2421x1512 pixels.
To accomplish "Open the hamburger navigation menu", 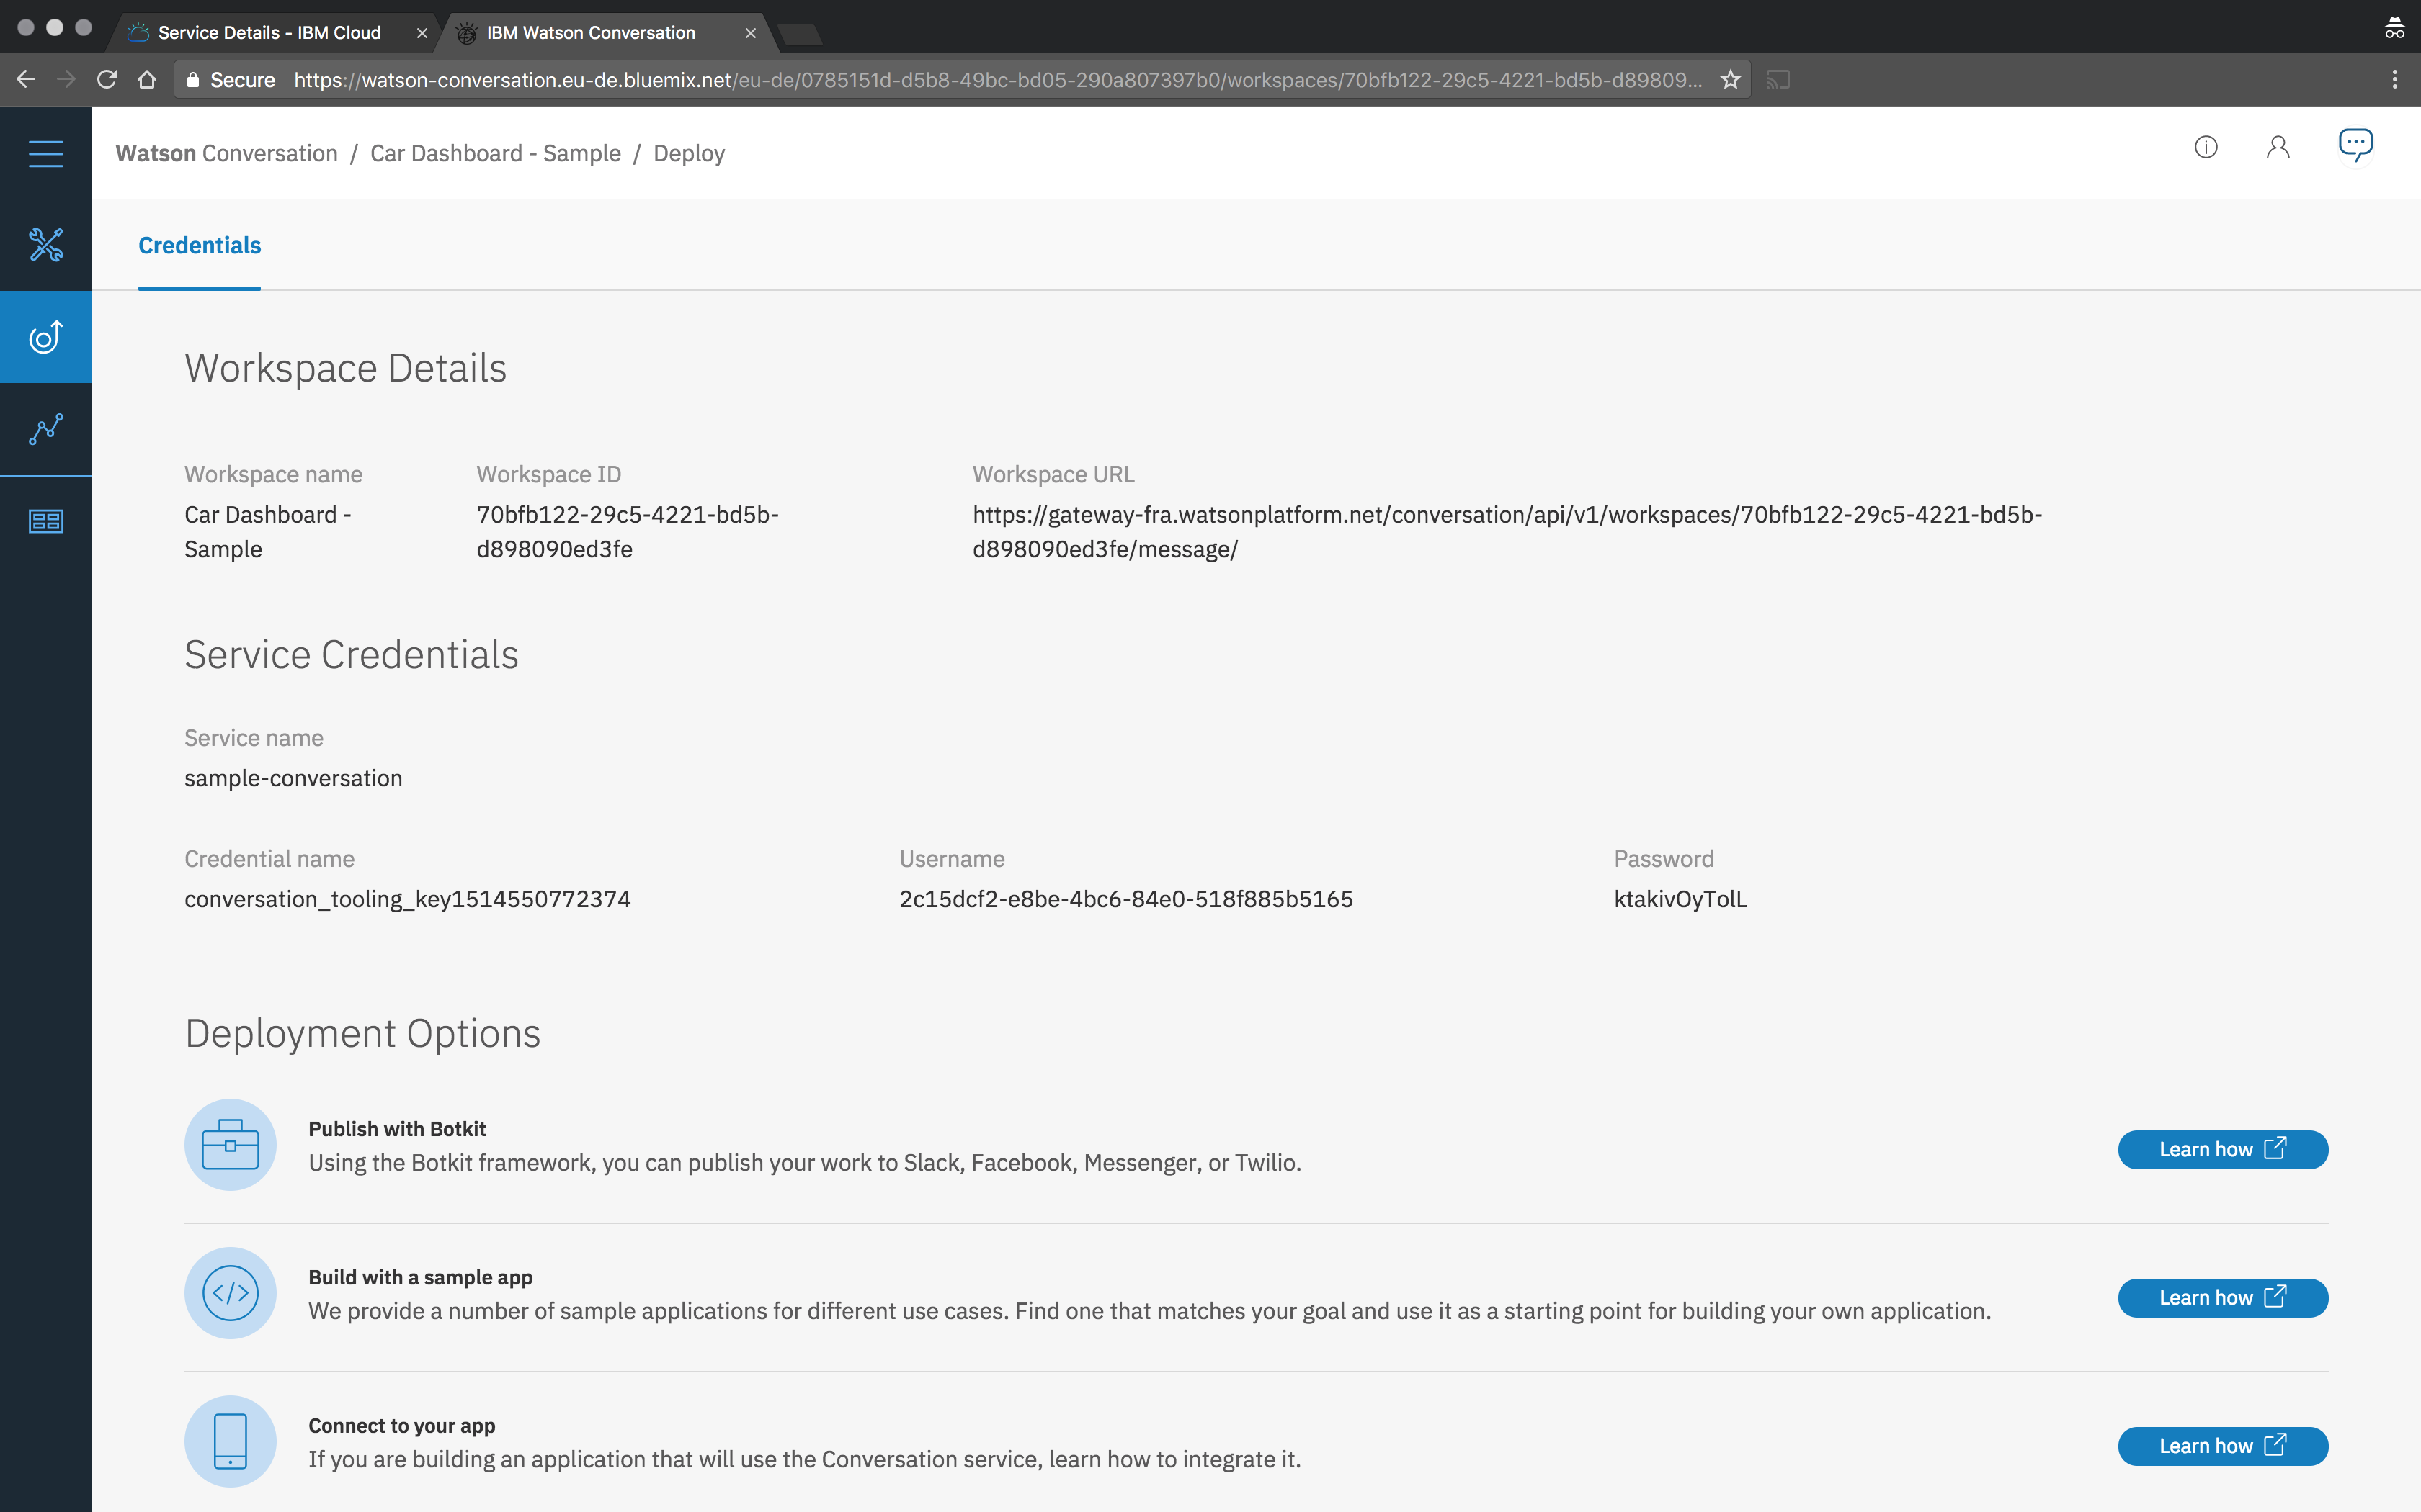I will (46, 153).
